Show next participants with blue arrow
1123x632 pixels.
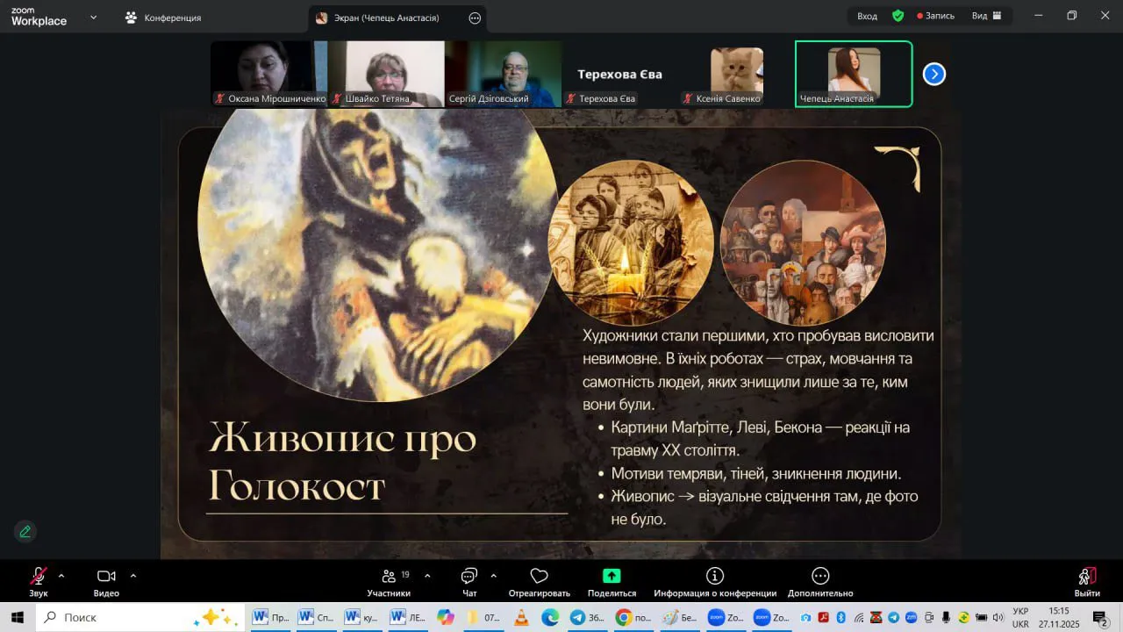pyautogui.click(x=933, y=75)
